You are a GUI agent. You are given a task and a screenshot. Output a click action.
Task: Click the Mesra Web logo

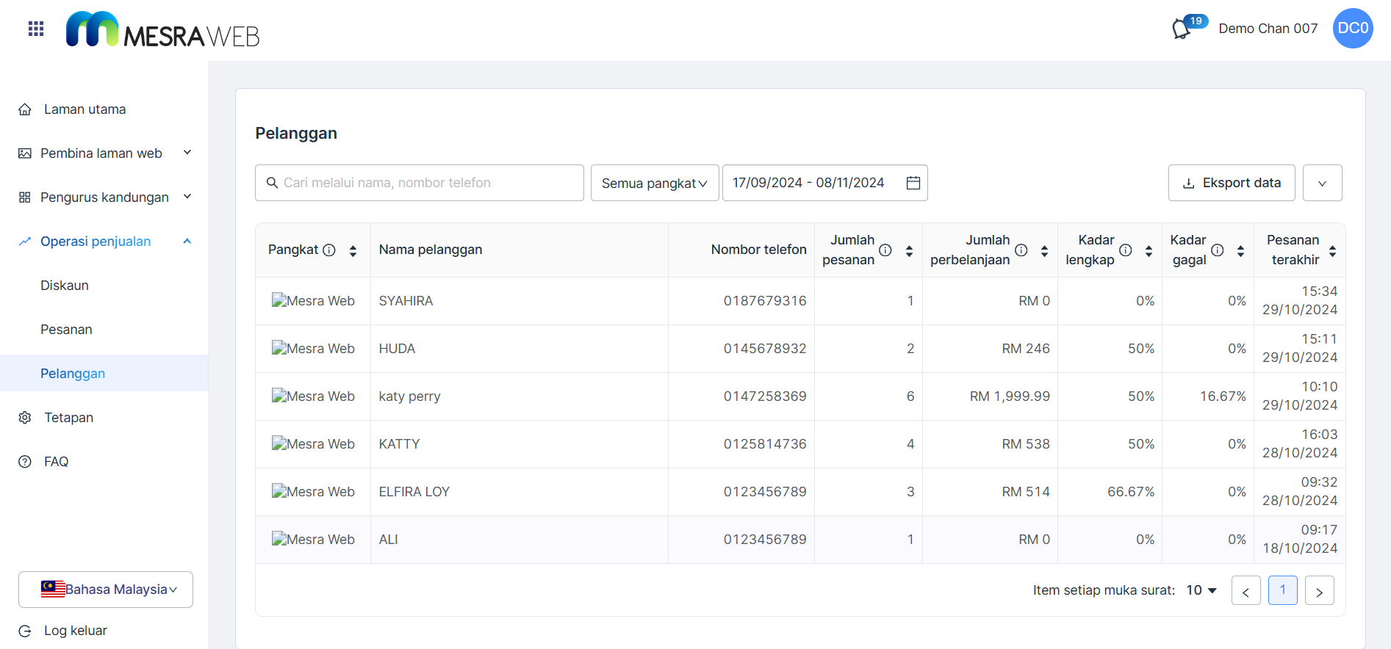tap(163, 30)
